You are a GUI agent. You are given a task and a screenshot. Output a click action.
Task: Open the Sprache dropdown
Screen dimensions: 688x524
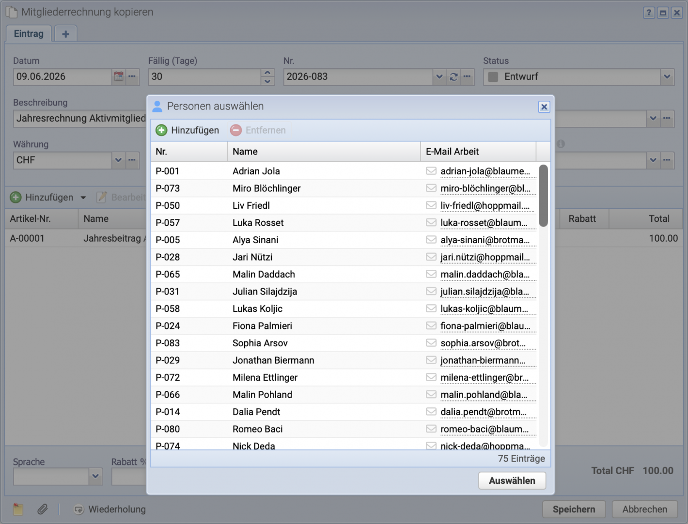[x=95, y=476]
